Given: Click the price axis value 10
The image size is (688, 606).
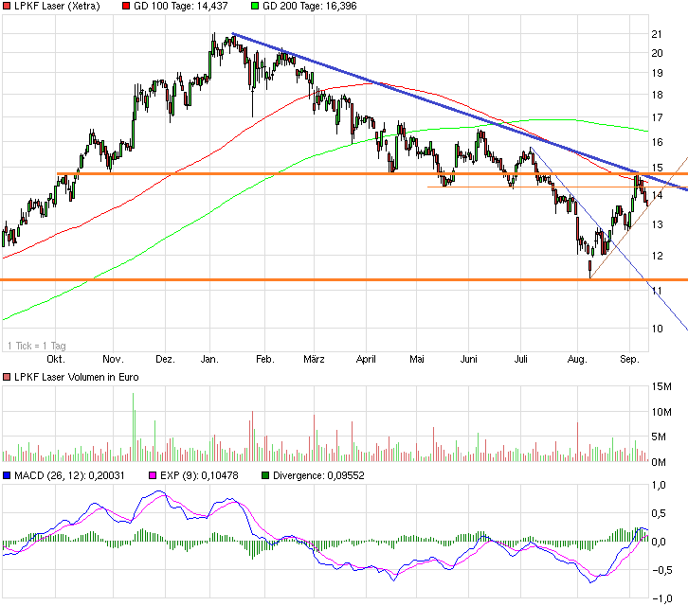Looking at the screenshot, I should [657, 329].
